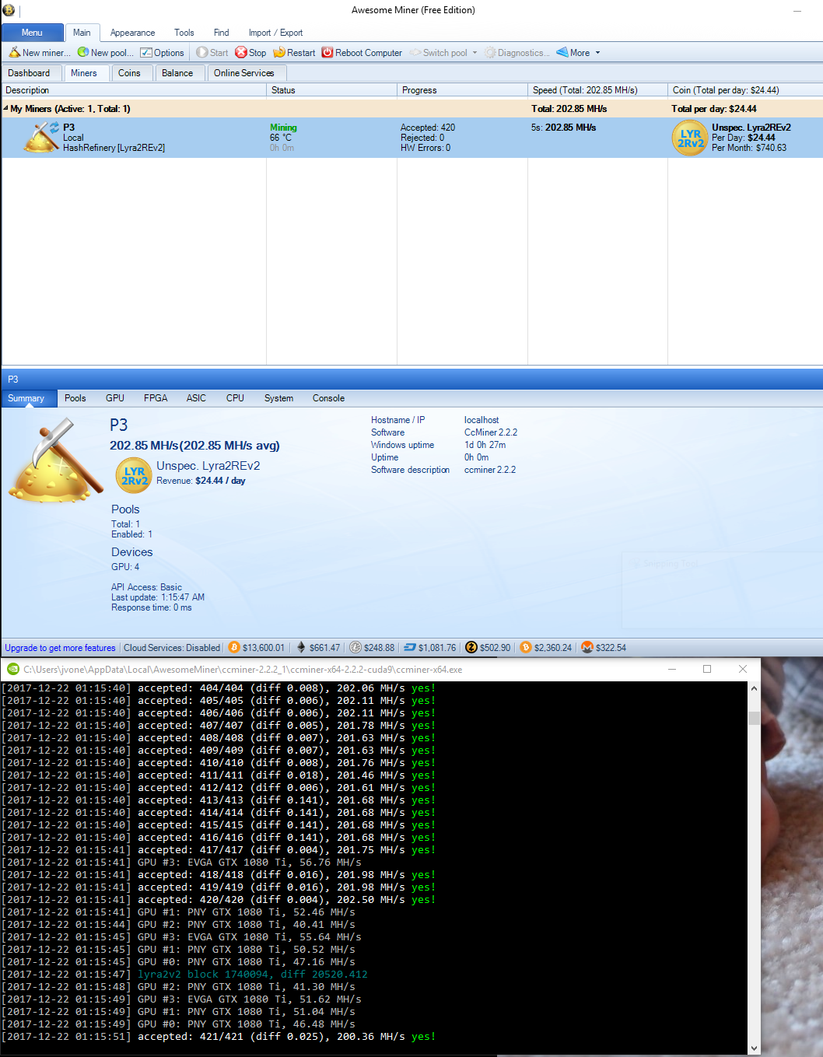Viewport: 823px width, 1057px height.
Task: Click the Monero price $322.54 icon
Action: [x=587, y=647]
